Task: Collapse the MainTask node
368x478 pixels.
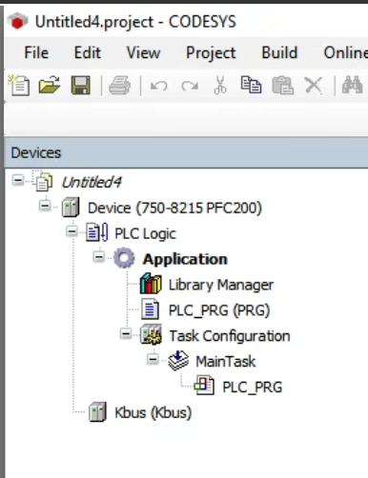Action: tap(153, 359)
